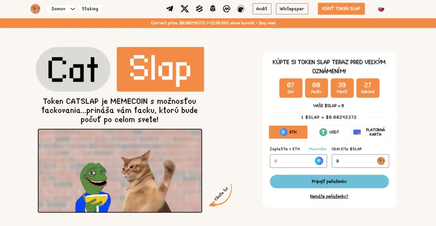Click the Pripojiť peňaženku button

coord(329,181)
